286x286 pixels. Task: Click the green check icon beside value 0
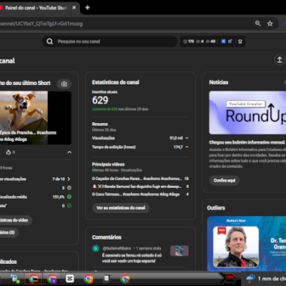69,206
